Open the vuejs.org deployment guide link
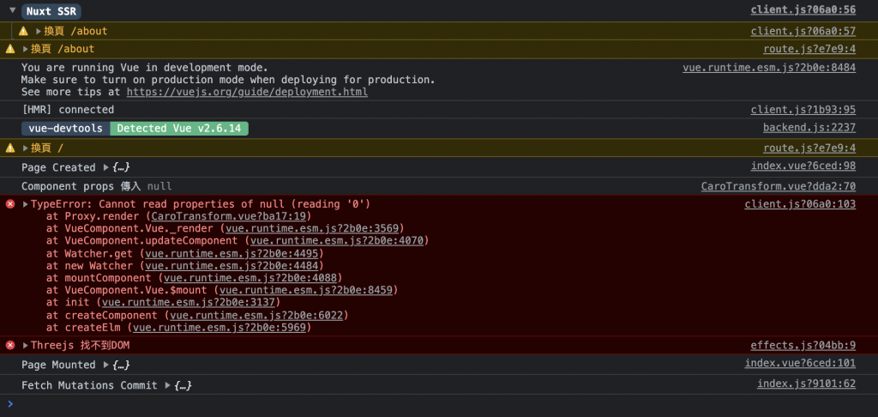Screen dimensions: 878x417 click(247, 92)
